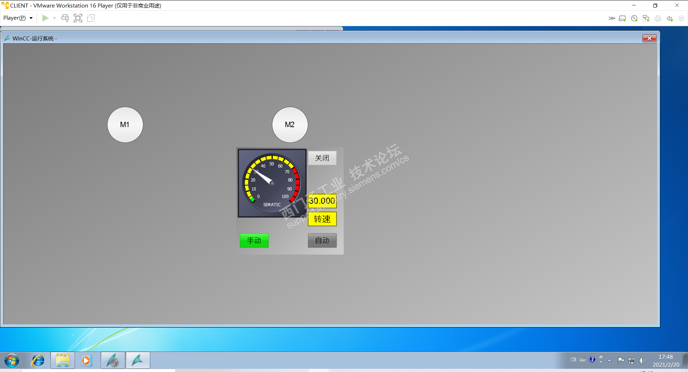Switch to WinCC runtime taskbar icon

coord(138,360)
